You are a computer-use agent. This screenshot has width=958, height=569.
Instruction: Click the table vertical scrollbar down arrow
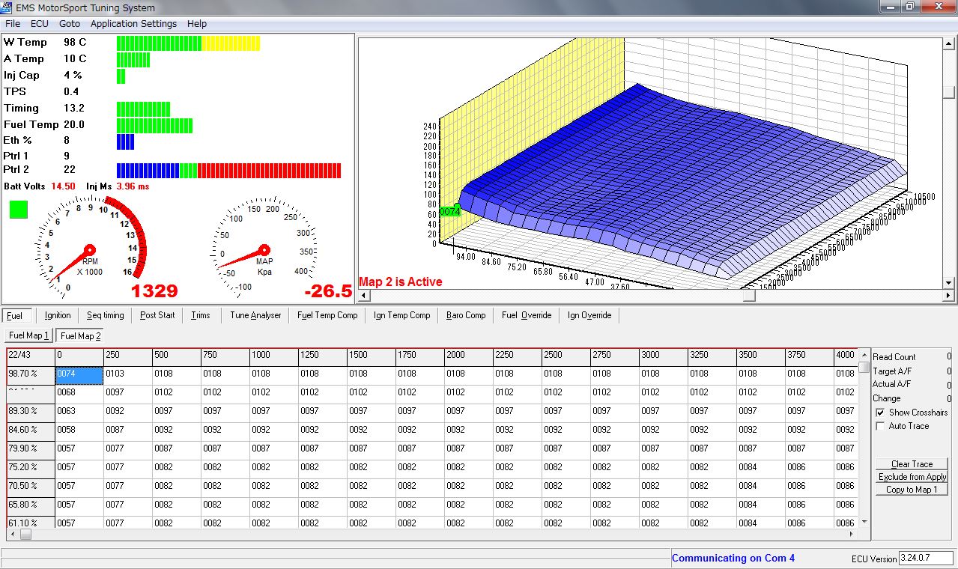[x=864, y=521]
